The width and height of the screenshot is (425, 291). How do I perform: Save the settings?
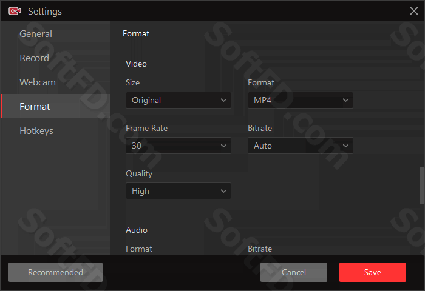373,272
